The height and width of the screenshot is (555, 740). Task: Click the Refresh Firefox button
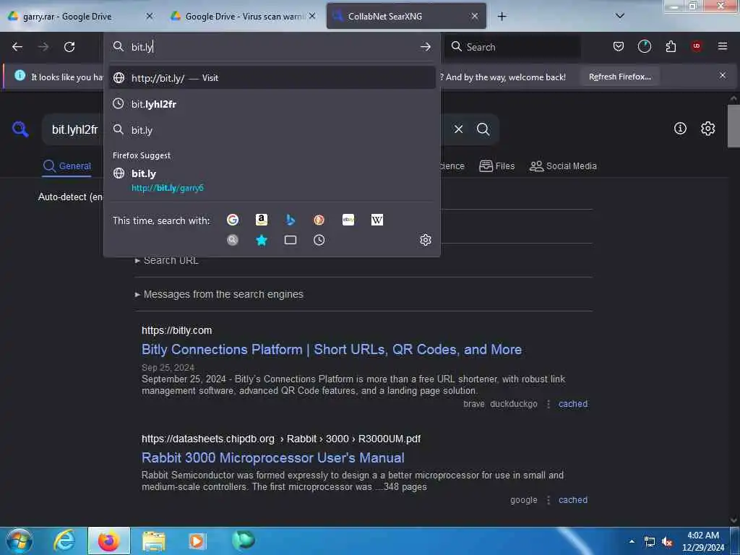pos(619,77)
